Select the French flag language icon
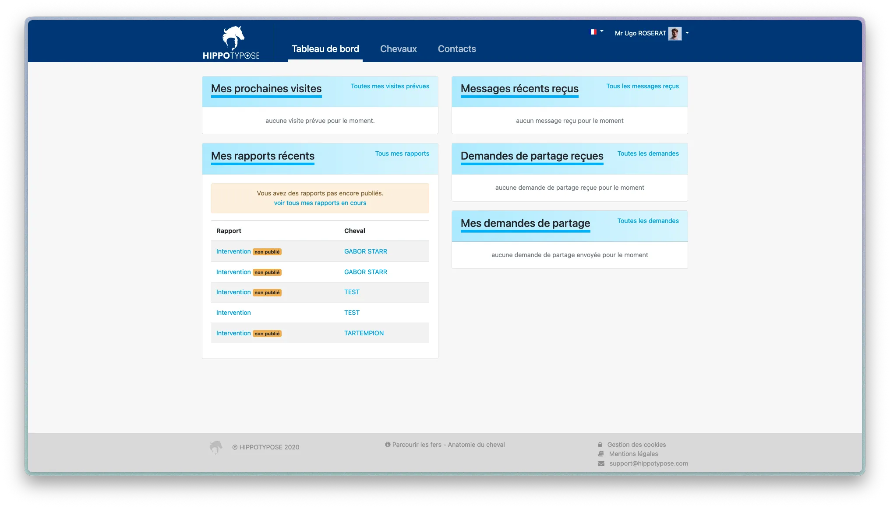The image size is (890, 508). tap(593, 32)
